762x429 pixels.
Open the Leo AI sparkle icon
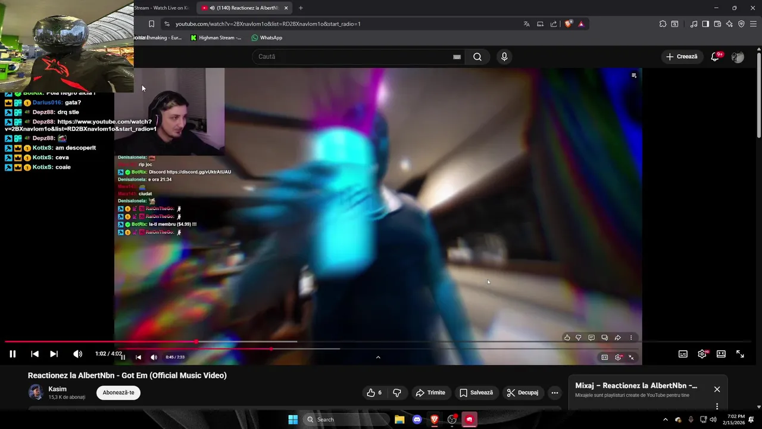coord(729,24)
